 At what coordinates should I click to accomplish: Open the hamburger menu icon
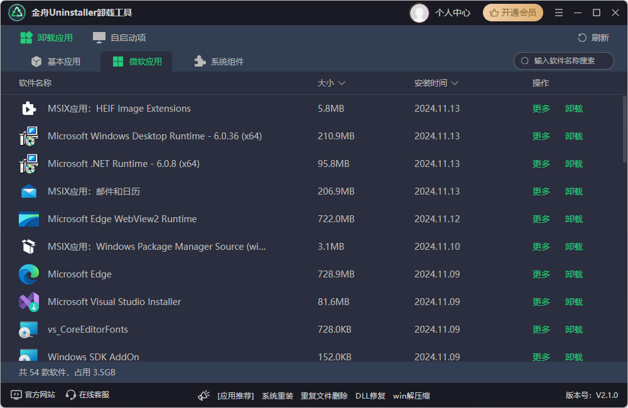point(559,13)
